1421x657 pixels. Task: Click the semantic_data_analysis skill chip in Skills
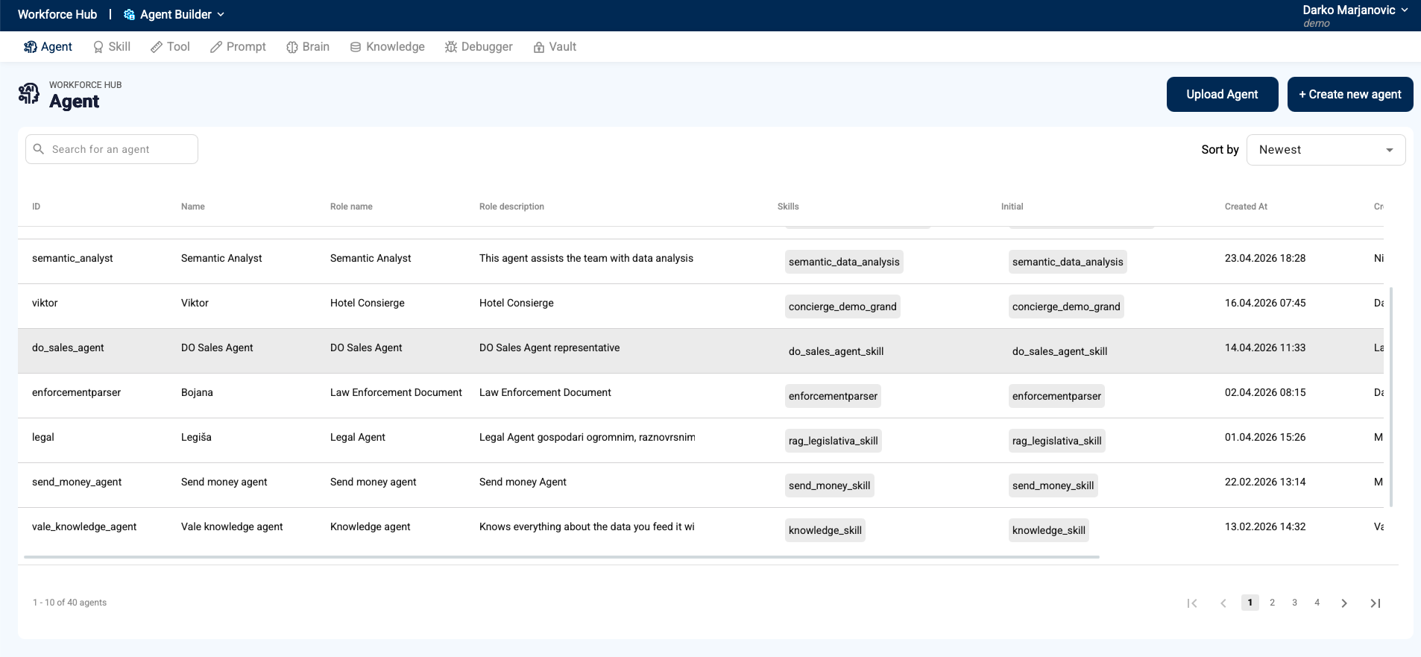click(x=844, y=262)
